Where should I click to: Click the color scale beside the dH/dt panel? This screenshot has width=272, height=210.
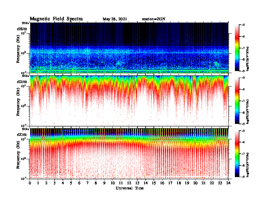237,48
